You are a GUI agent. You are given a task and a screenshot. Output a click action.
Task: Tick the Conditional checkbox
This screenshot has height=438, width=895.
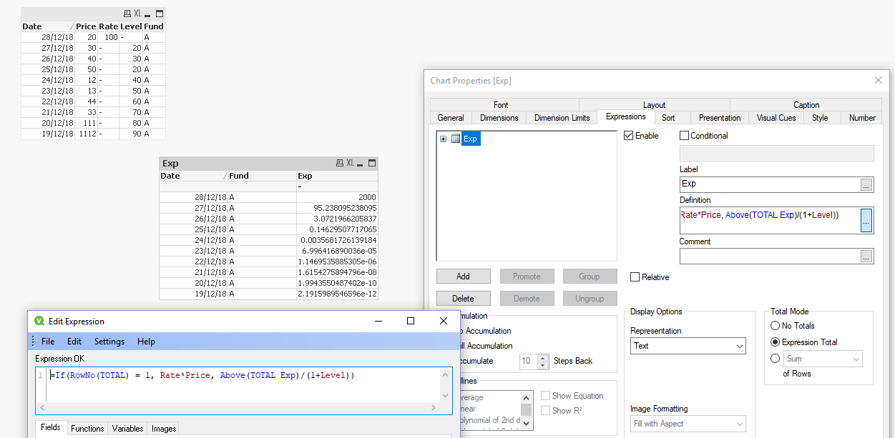coord(684,136)
